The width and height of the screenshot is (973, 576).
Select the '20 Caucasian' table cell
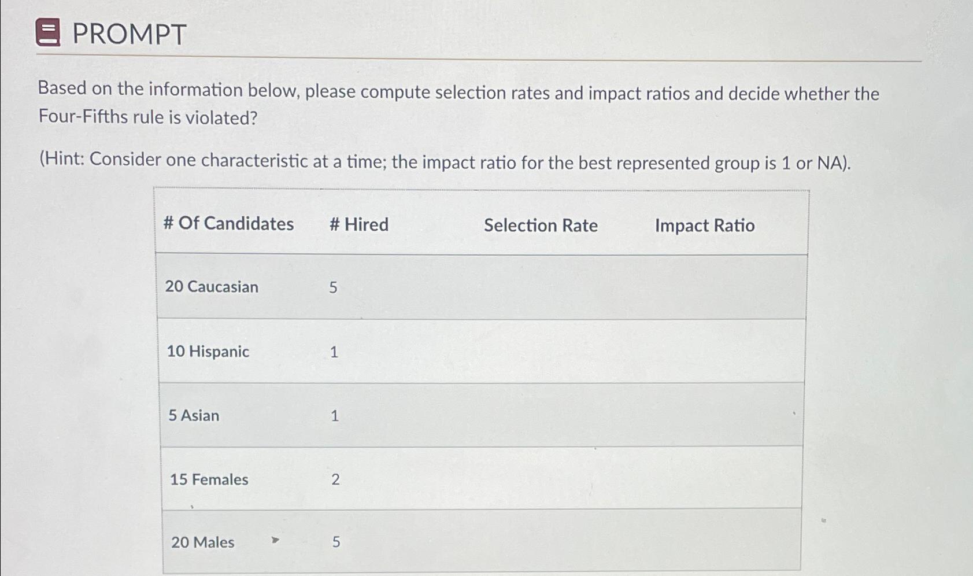(212, 287)
